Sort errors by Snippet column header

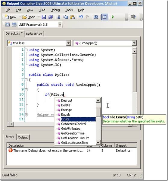click(125, 145)
